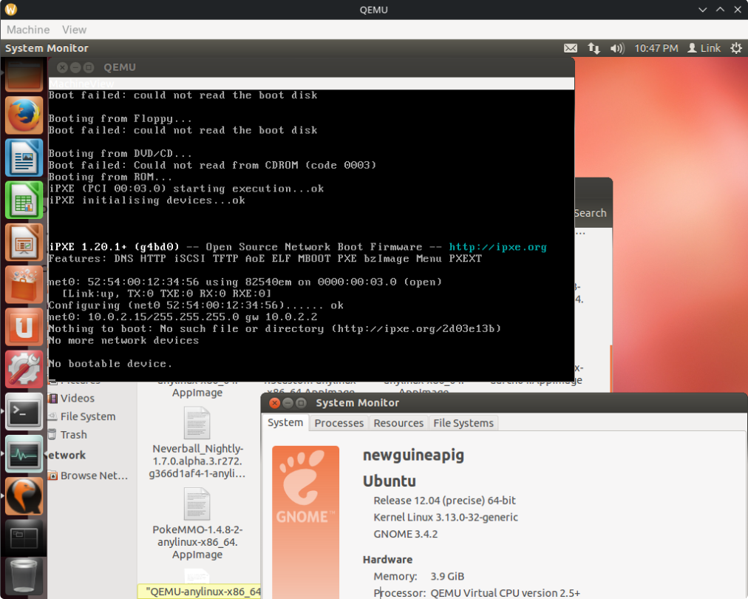The width and height of the screenshot is (748, 599).
Task: Click the System Monitor panel title
Action: point(47,48)
